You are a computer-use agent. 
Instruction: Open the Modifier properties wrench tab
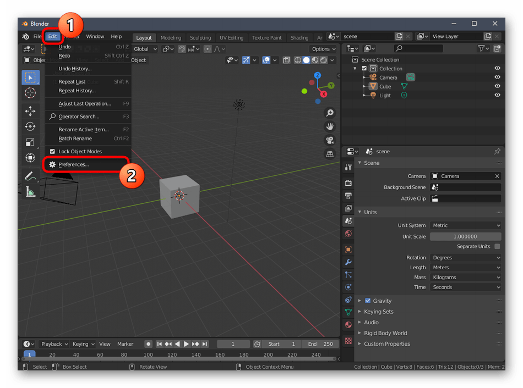point(348,262)
